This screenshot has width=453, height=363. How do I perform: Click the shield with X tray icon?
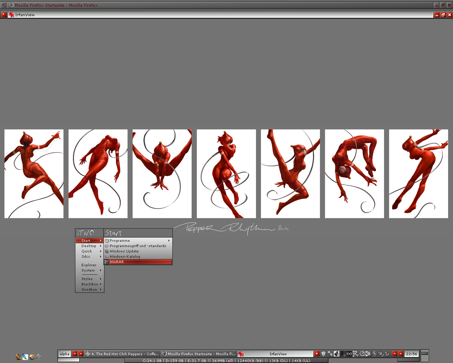(x=374, y=354)
